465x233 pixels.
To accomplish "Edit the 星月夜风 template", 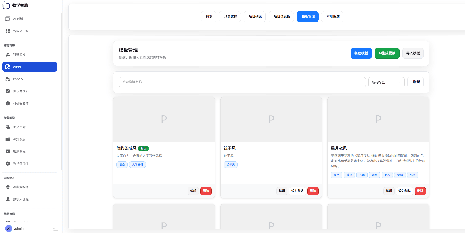I will pos(389,191).
